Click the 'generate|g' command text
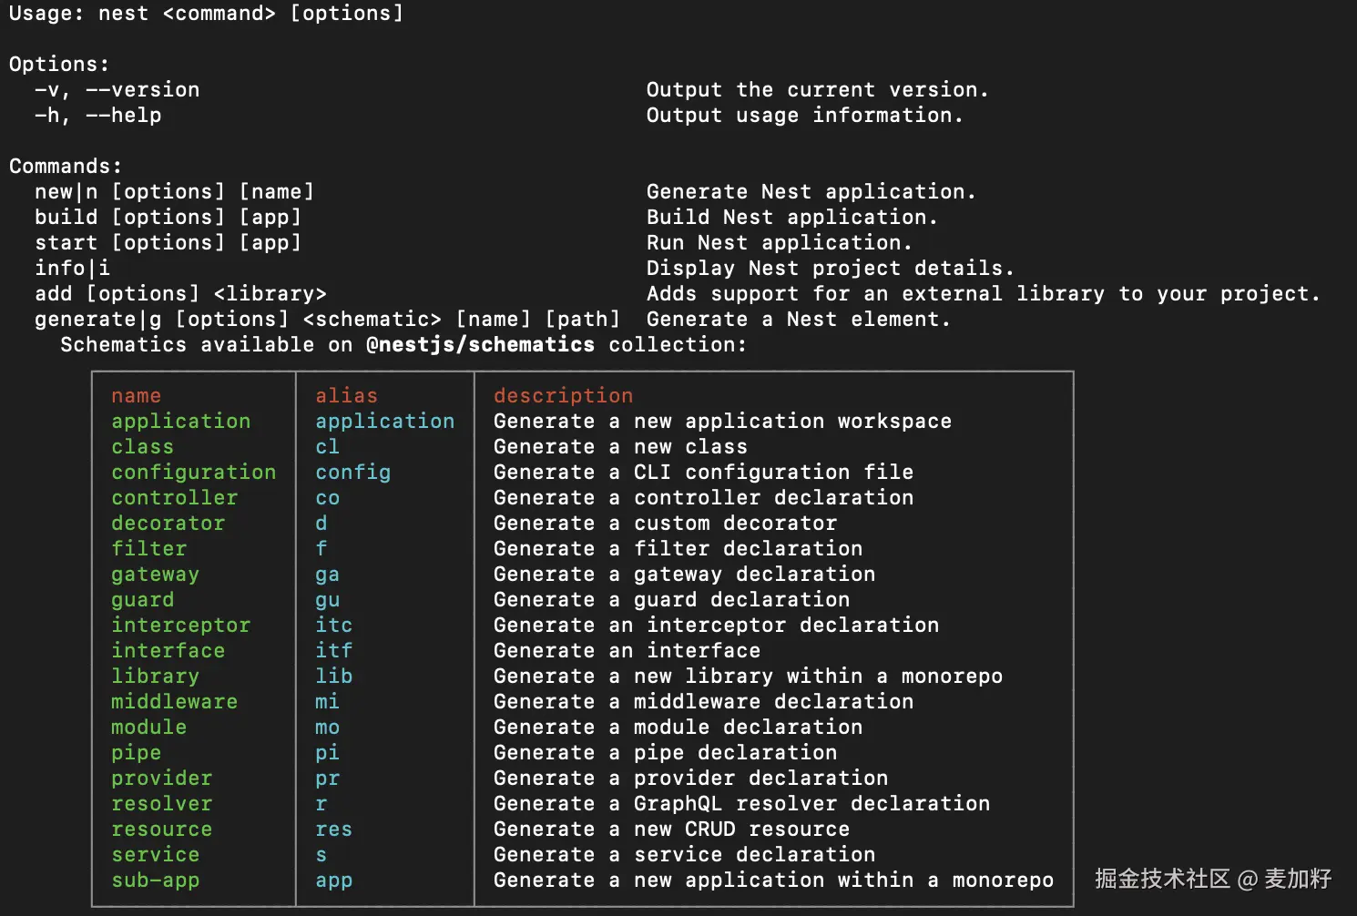Image resolution: width=1357 pixels, height=916 pixels. point(97,320)
